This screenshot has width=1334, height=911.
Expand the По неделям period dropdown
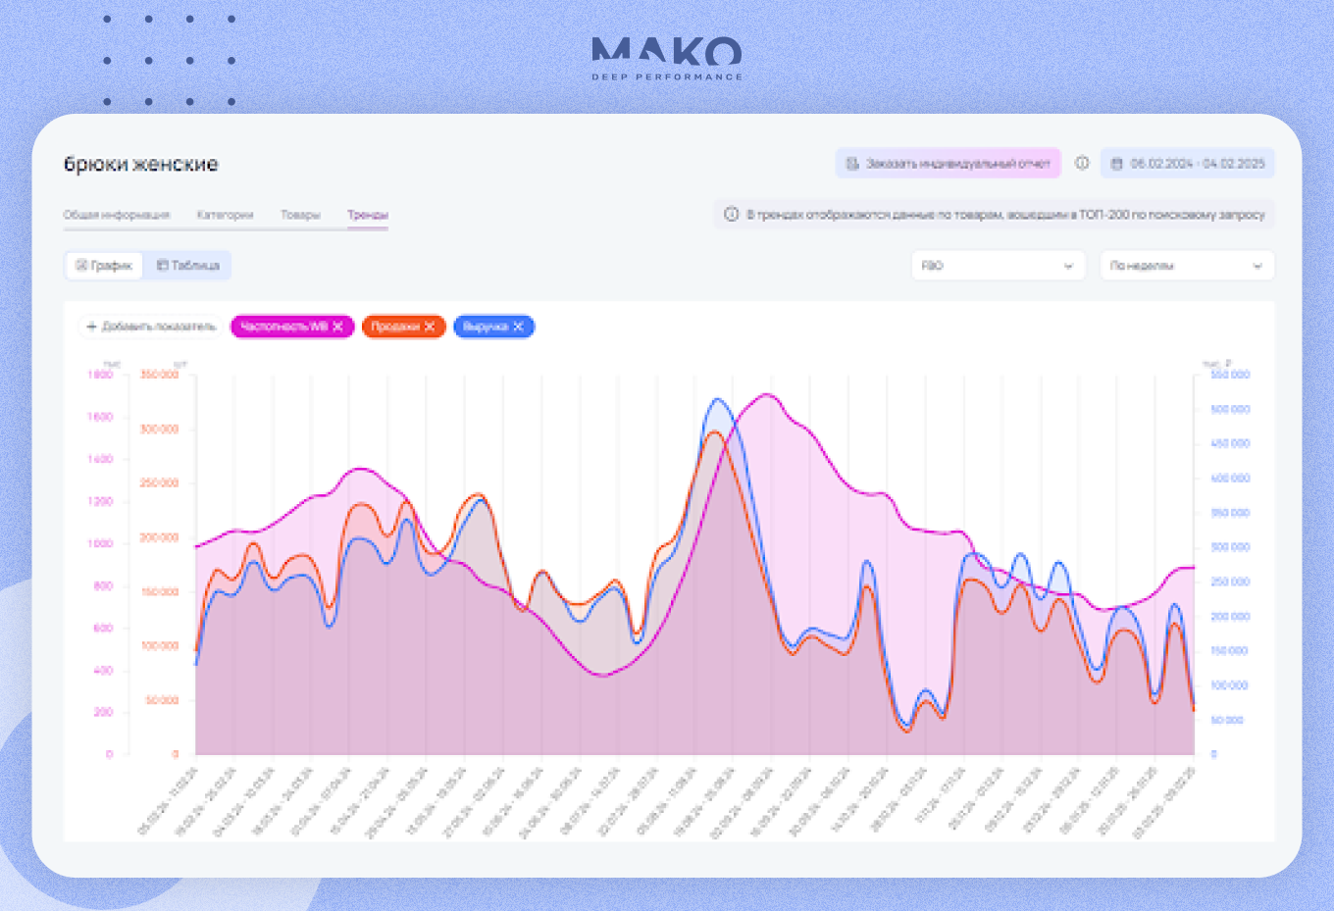click(1186, 266)
